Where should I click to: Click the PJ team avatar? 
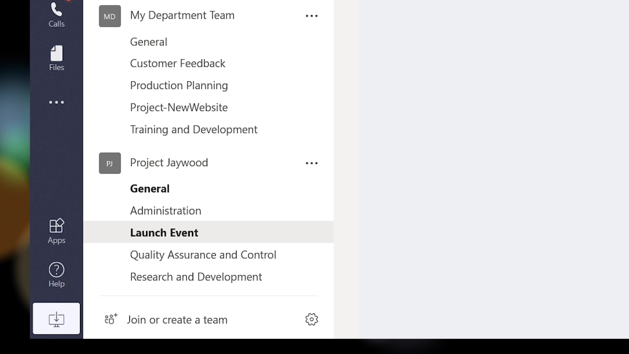110,163
